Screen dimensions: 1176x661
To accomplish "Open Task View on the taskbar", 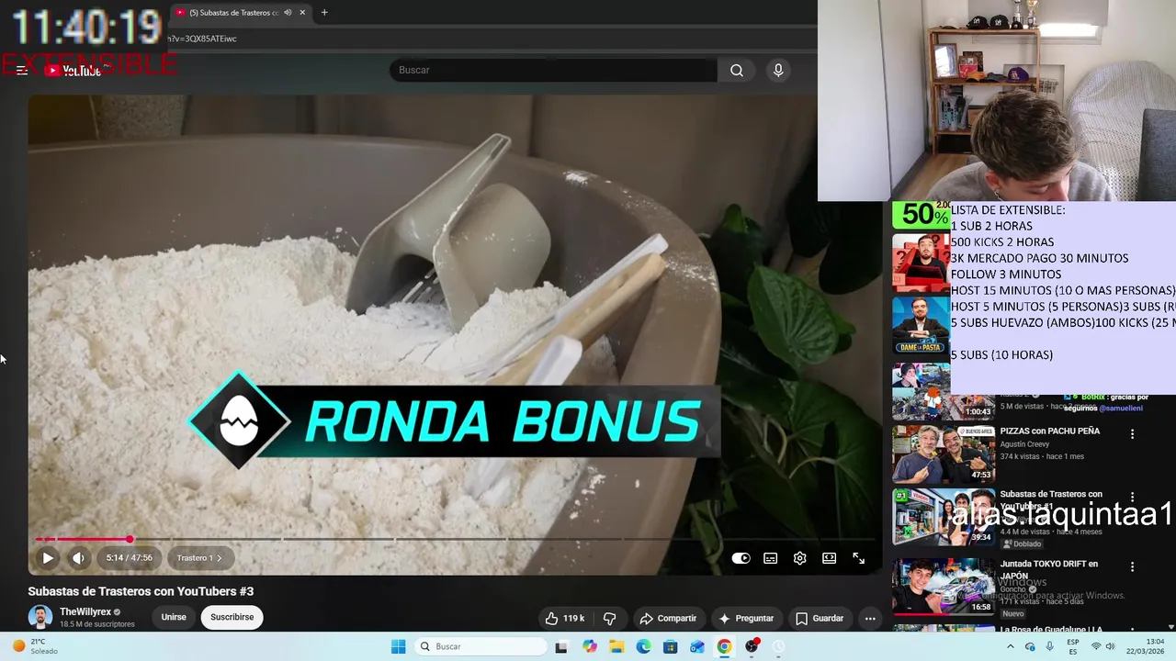I will pyautogui.click(x=561, y=646).
